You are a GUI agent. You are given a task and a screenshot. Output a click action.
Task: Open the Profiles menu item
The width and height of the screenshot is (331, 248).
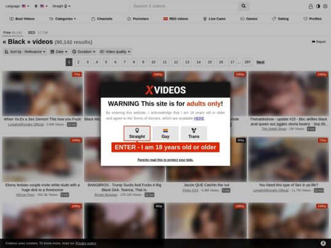pos(313,19)
